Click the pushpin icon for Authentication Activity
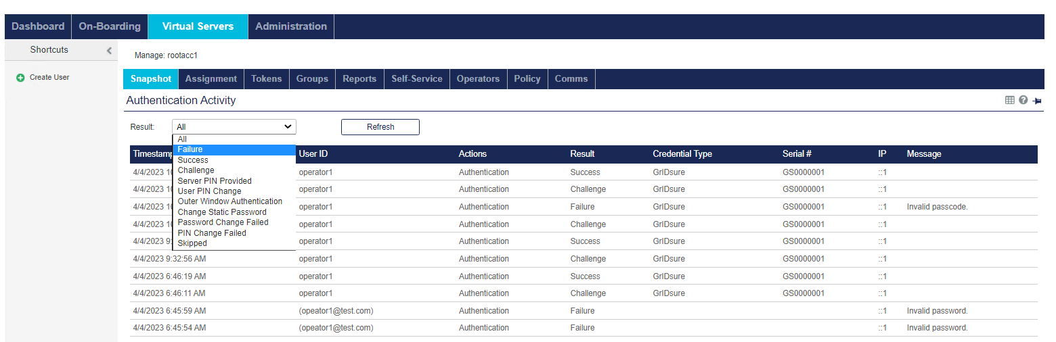Viewport: 1056px width, 342px height. [x=1037, y=101]
